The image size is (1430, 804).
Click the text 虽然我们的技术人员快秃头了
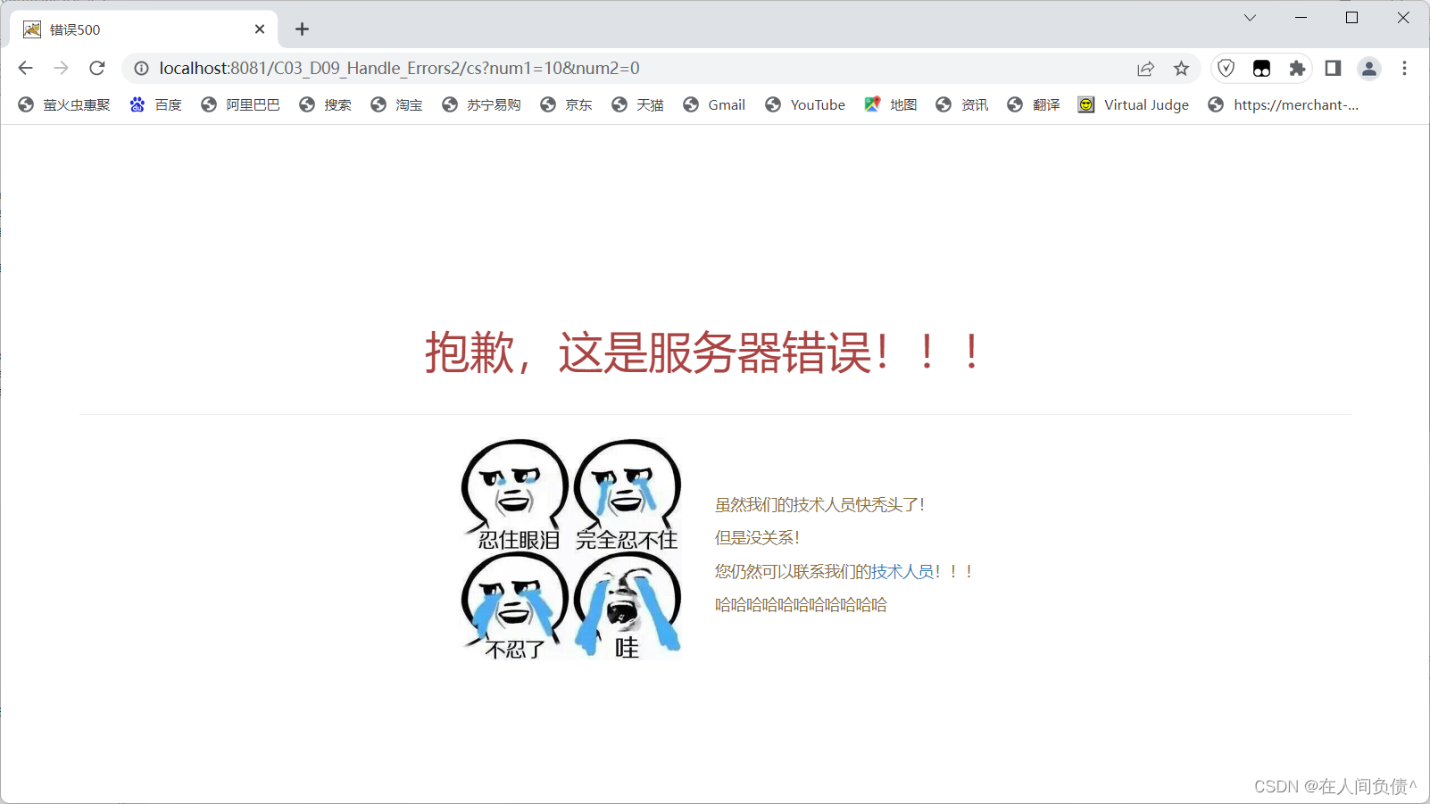click(x=819, y=505)
